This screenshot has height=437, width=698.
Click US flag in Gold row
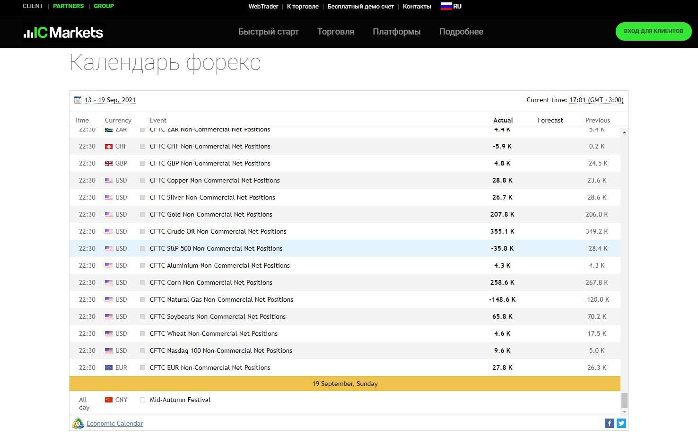[x=109, y=215]
